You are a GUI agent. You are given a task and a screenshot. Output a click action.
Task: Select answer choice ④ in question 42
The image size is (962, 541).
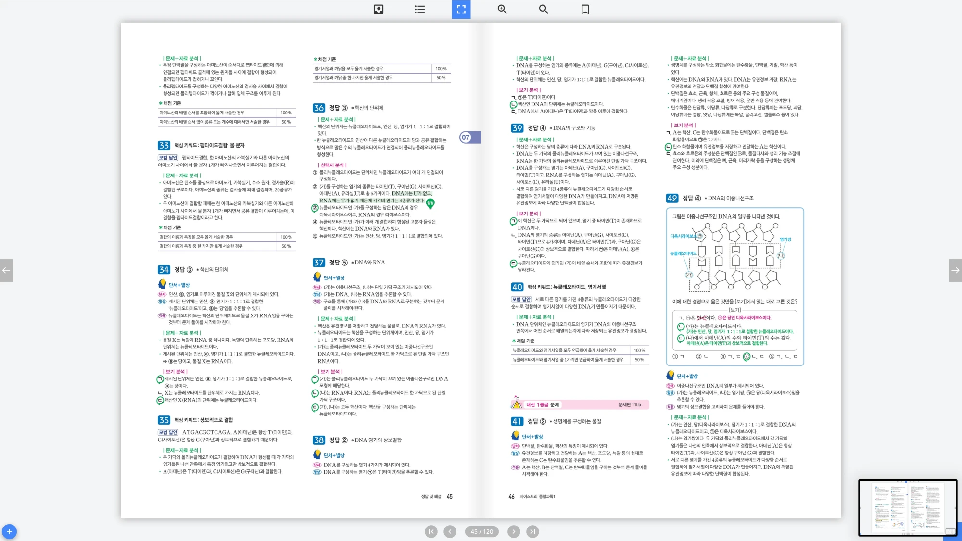(x=747, y=357)
